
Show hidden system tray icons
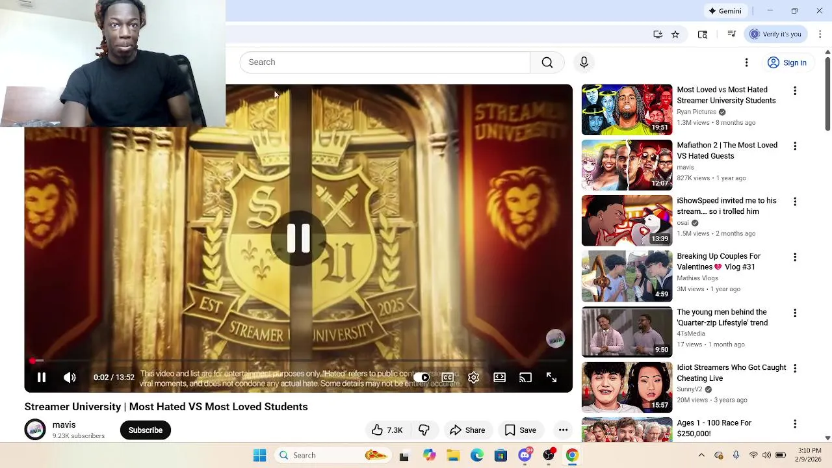701,456
